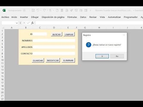Click the BUSCAR button
This screenshot has height=107, width=143.
(x=57, y=34)
